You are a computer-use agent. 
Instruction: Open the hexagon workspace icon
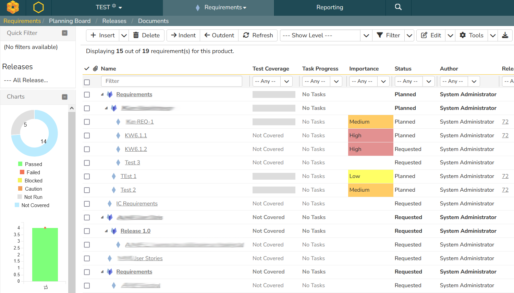[38, 7]
